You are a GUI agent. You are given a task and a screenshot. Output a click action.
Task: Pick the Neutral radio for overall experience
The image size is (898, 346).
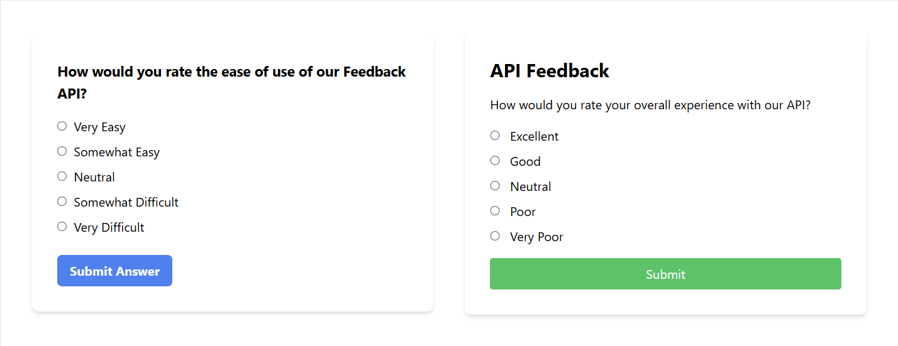click(495, 186)
